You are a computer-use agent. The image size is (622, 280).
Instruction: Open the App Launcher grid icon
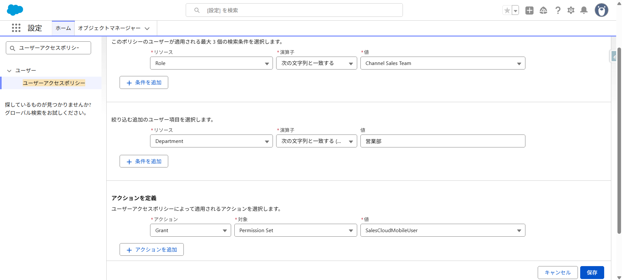coord(16,28)
